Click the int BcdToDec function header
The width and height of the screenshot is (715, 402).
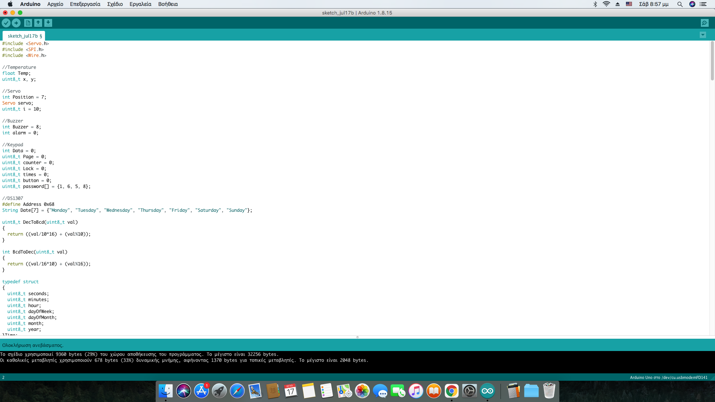point(35,252)
